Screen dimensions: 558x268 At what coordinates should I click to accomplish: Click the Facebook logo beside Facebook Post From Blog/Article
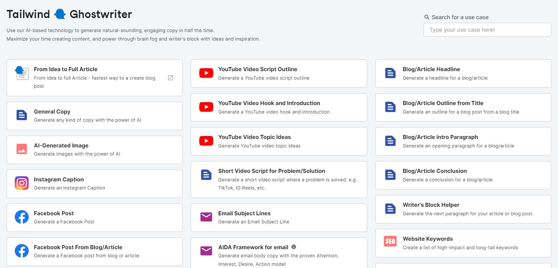22,251
